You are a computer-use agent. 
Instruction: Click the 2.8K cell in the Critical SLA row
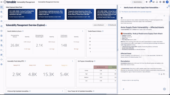(x=101, y=70)
